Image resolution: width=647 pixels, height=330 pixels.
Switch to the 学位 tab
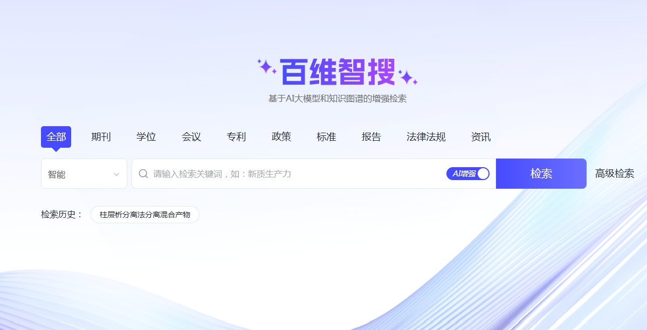tap(146, 137)
